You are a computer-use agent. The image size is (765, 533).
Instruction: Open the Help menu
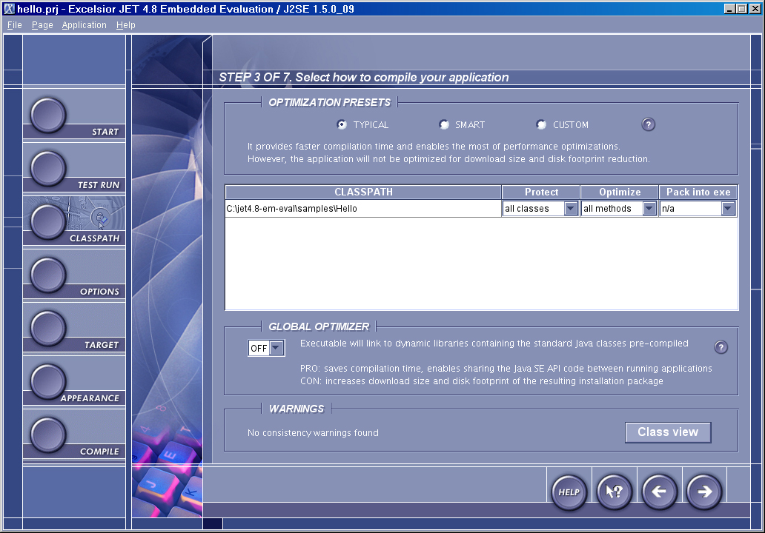click(126, 25)
